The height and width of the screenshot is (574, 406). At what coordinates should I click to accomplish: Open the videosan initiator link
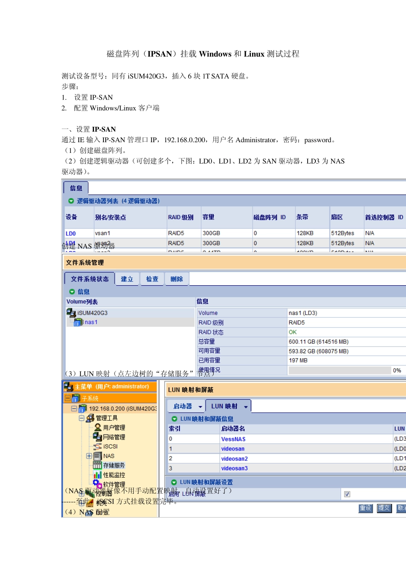(x=233, y=449)
